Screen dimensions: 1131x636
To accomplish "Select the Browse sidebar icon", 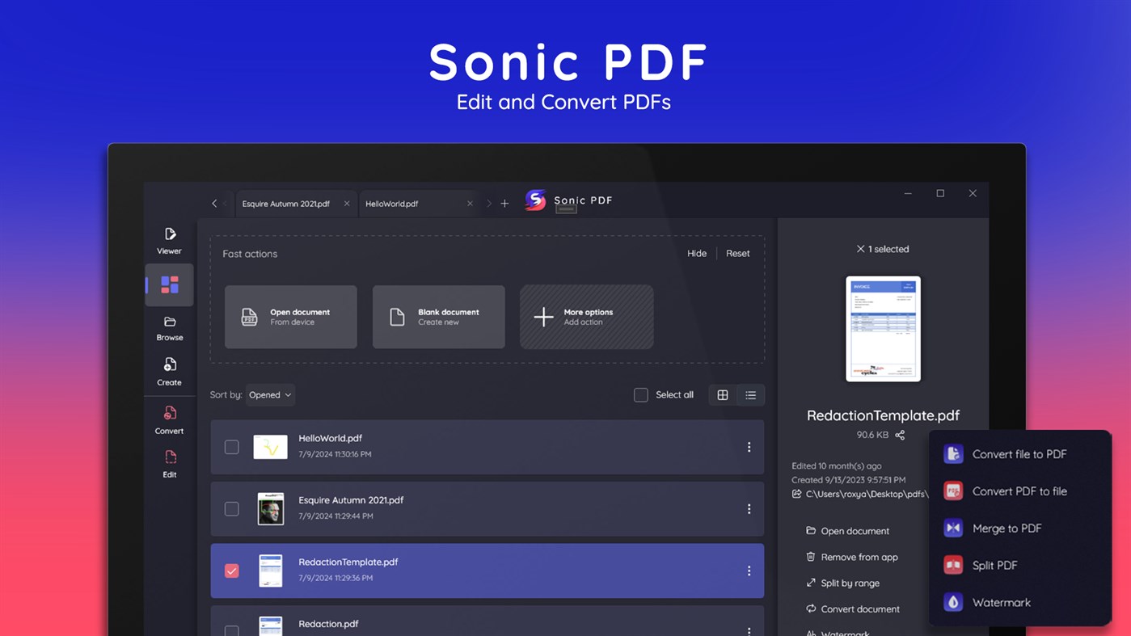I will click(169, 326).
